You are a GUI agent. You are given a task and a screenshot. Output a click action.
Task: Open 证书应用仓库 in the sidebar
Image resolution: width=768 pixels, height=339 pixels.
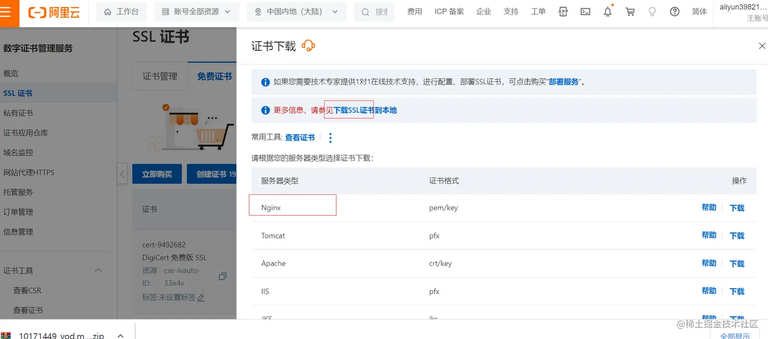pyautogui.click(x=25, y=133)
